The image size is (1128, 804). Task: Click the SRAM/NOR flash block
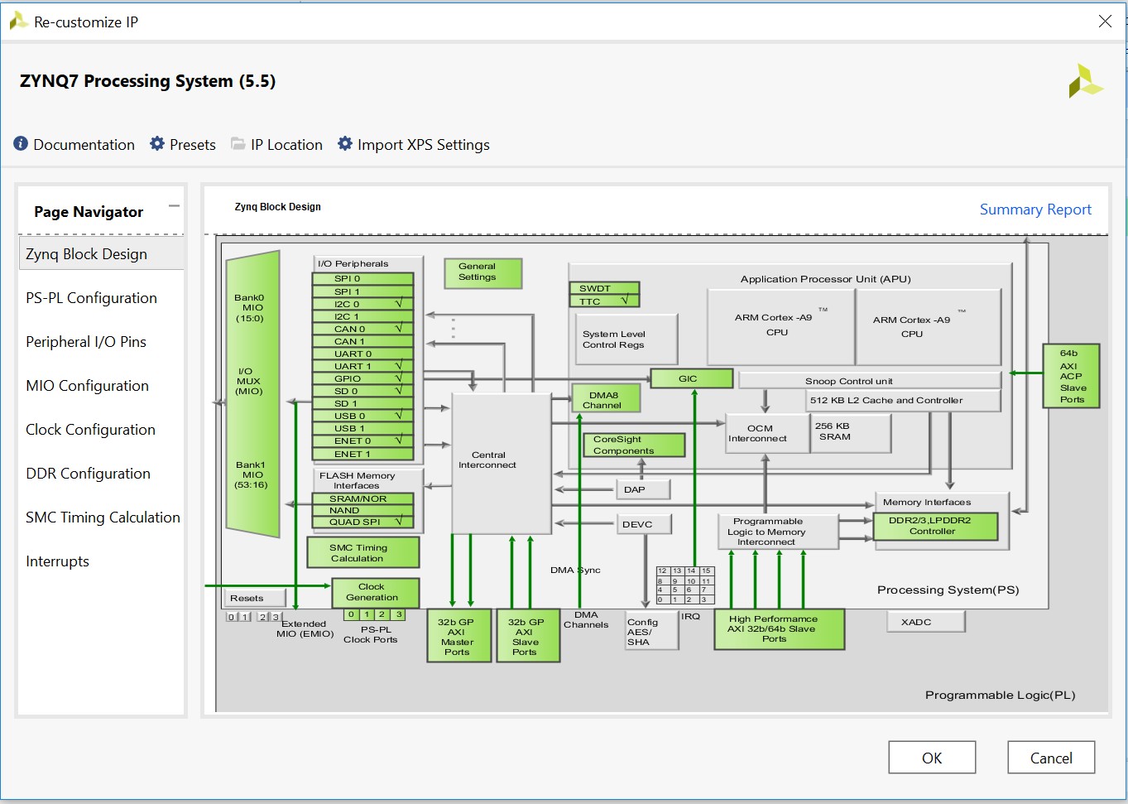(362, 498)
